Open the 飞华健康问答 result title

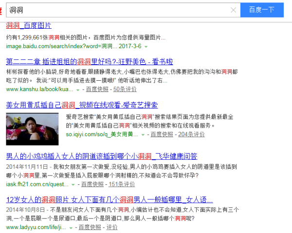pos(102,156)
